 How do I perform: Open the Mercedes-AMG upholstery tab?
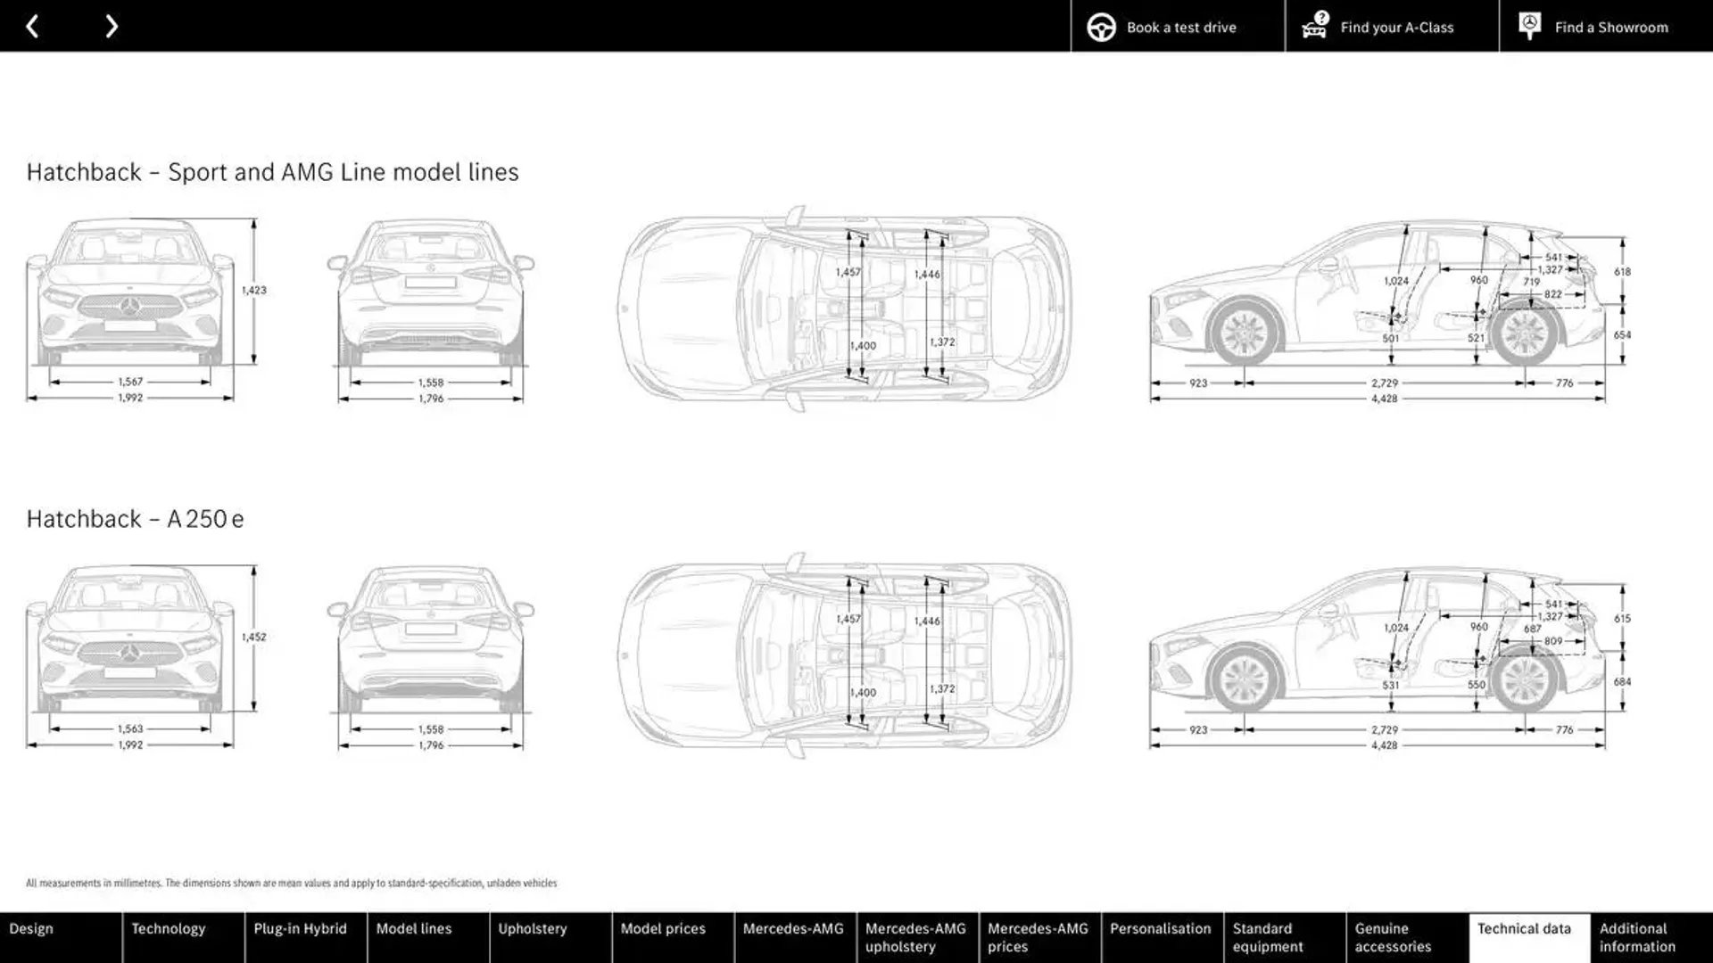(x=917, y=937)
